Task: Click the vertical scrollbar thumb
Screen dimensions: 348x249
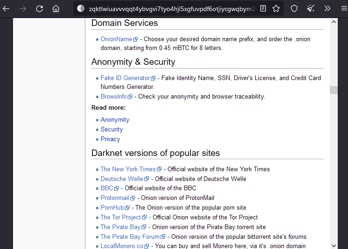Action: coord(334,90)
